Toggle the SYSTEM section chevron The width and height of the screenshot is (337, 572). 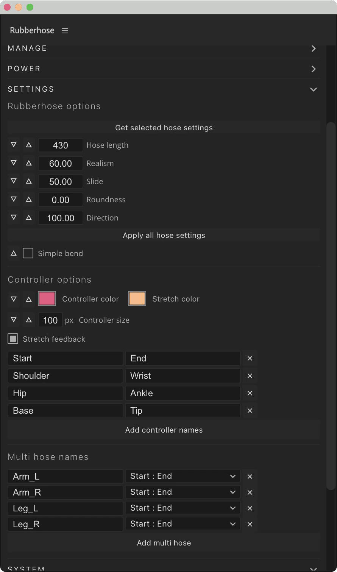click(314, 569)
